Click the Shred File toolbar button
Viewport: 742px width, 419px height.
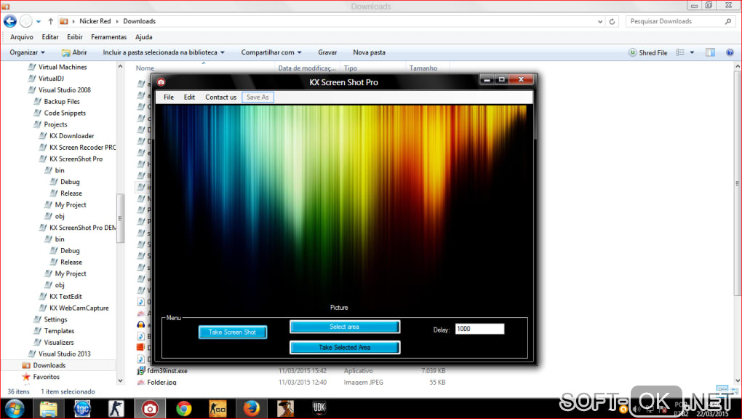click(648, 52)
